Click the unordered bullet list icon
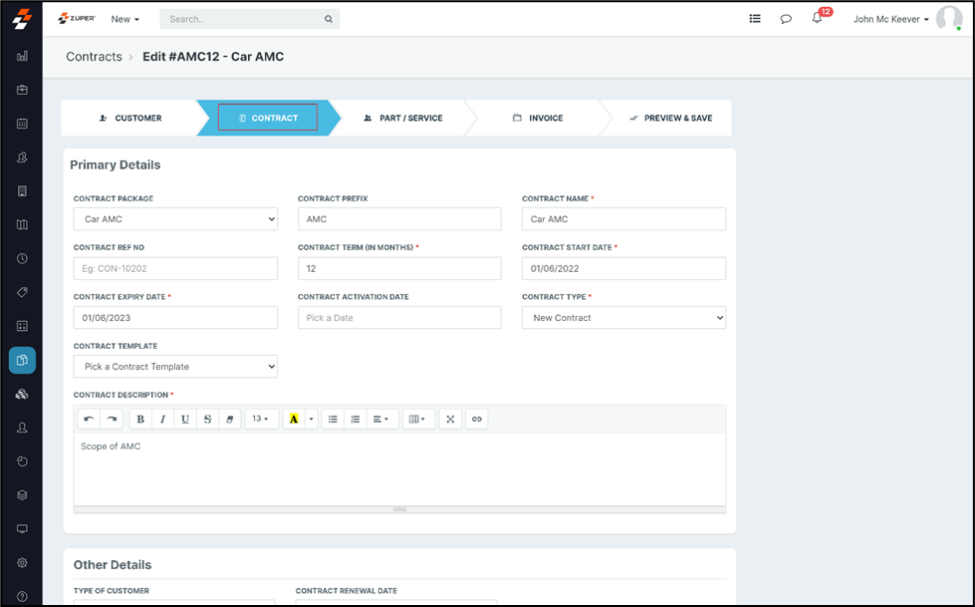975x607 pixels. point(333,419)
